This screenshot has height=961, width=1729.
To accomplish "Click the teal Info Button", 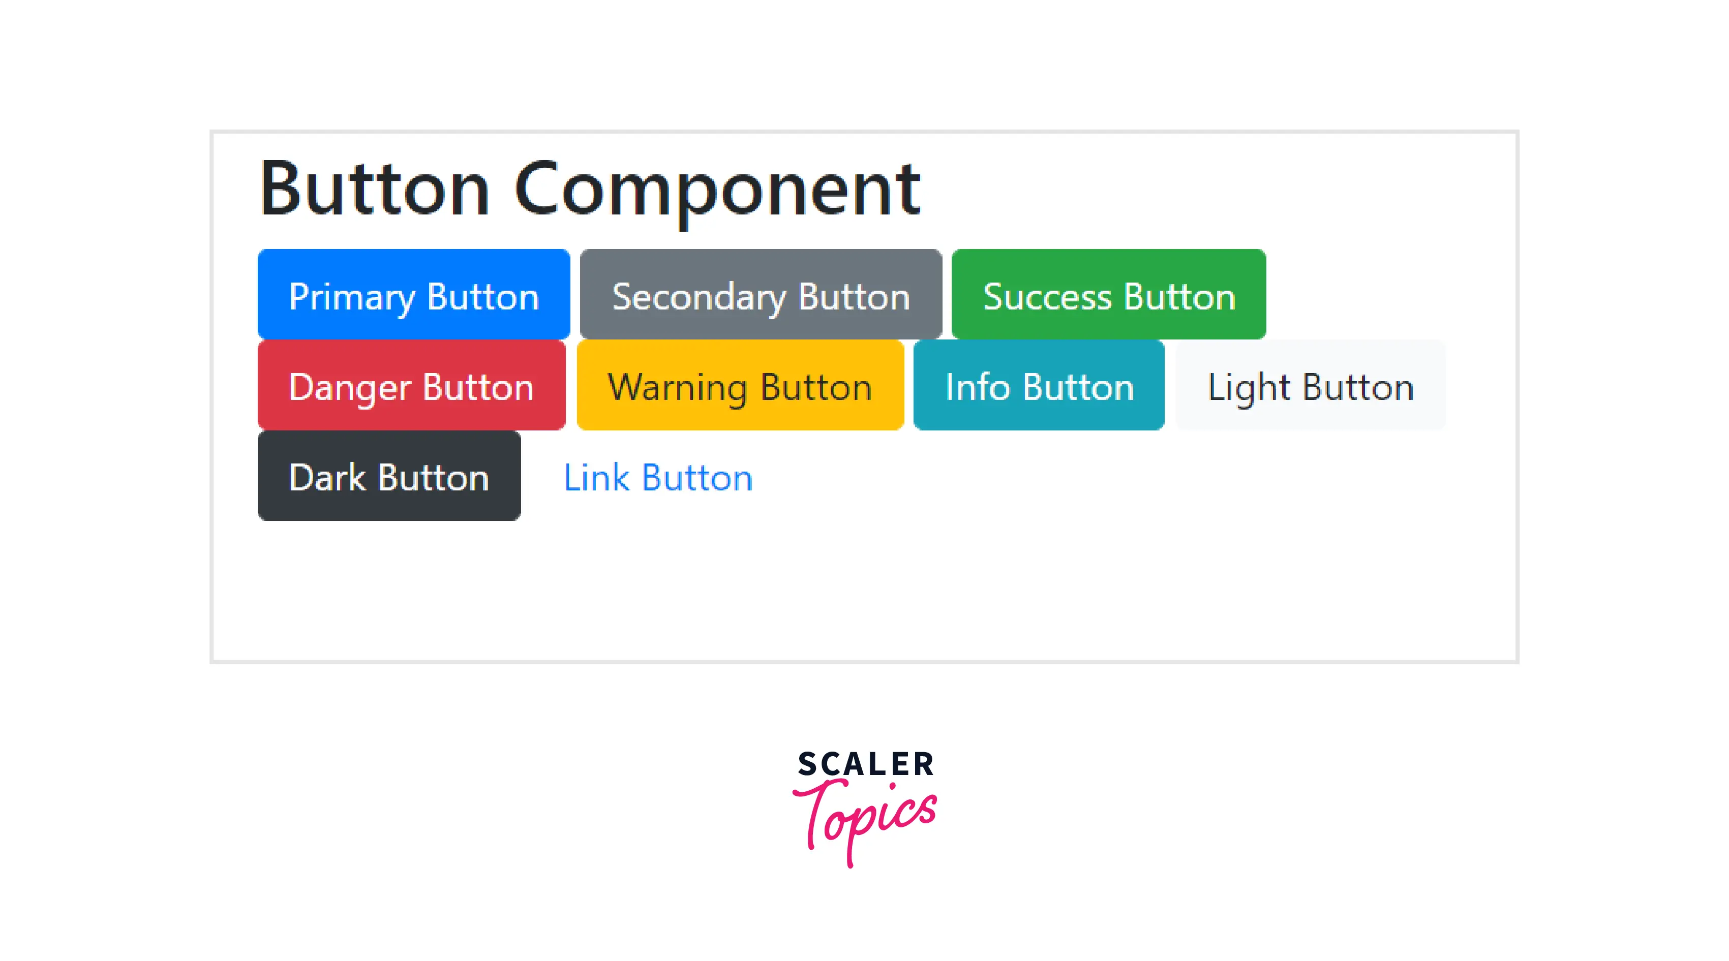I will [1038, 385].
